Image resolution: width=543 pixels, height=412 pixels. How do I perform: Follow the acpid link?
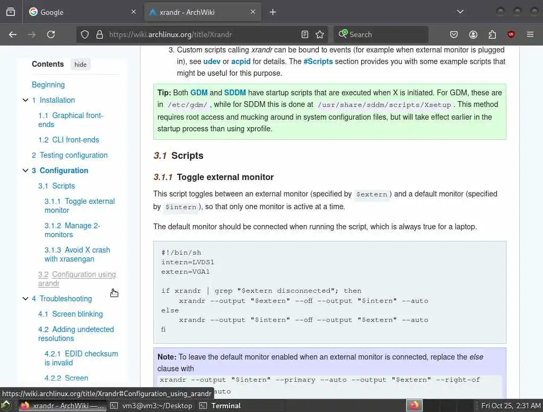coord(241,61)
